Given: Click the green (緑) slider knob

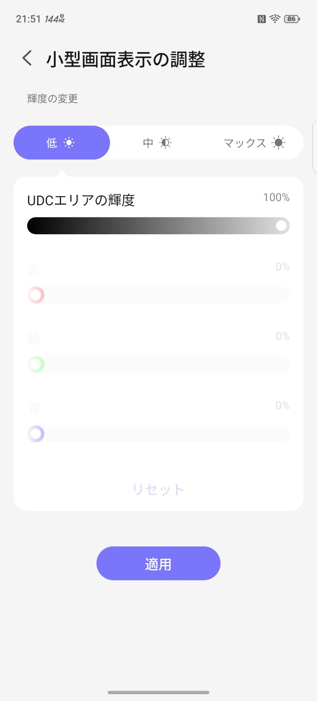Looking at the screenshot, I should pyautogui.click(x=36, y=364).
